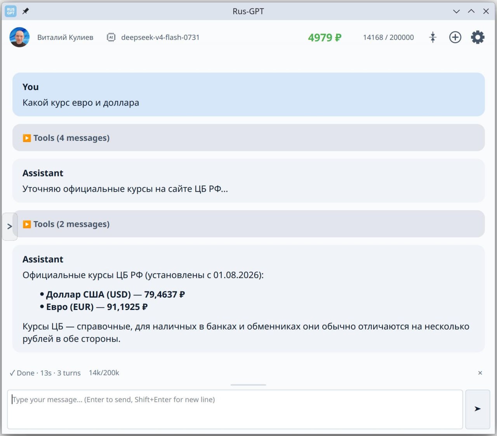Send the message with arrow button

click(x=478, y=409)
